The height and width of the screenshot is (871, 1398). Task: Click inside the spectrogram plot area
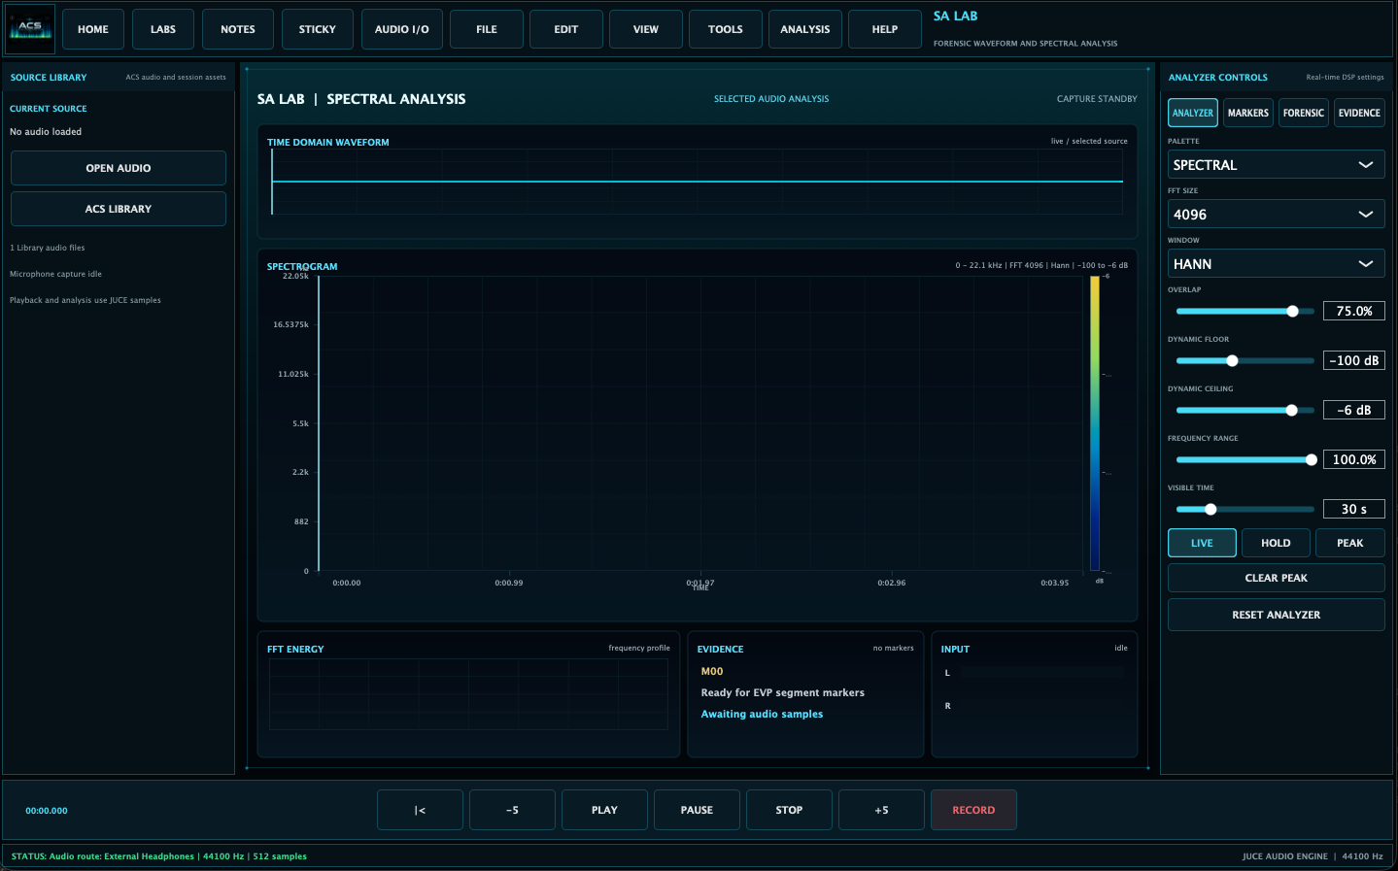[699, 424]
